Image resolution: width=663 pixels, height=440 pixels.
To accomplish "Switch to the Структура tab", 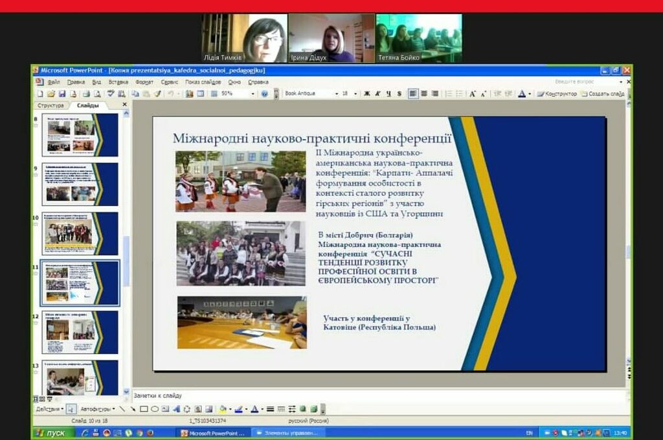I will (51, 105).
